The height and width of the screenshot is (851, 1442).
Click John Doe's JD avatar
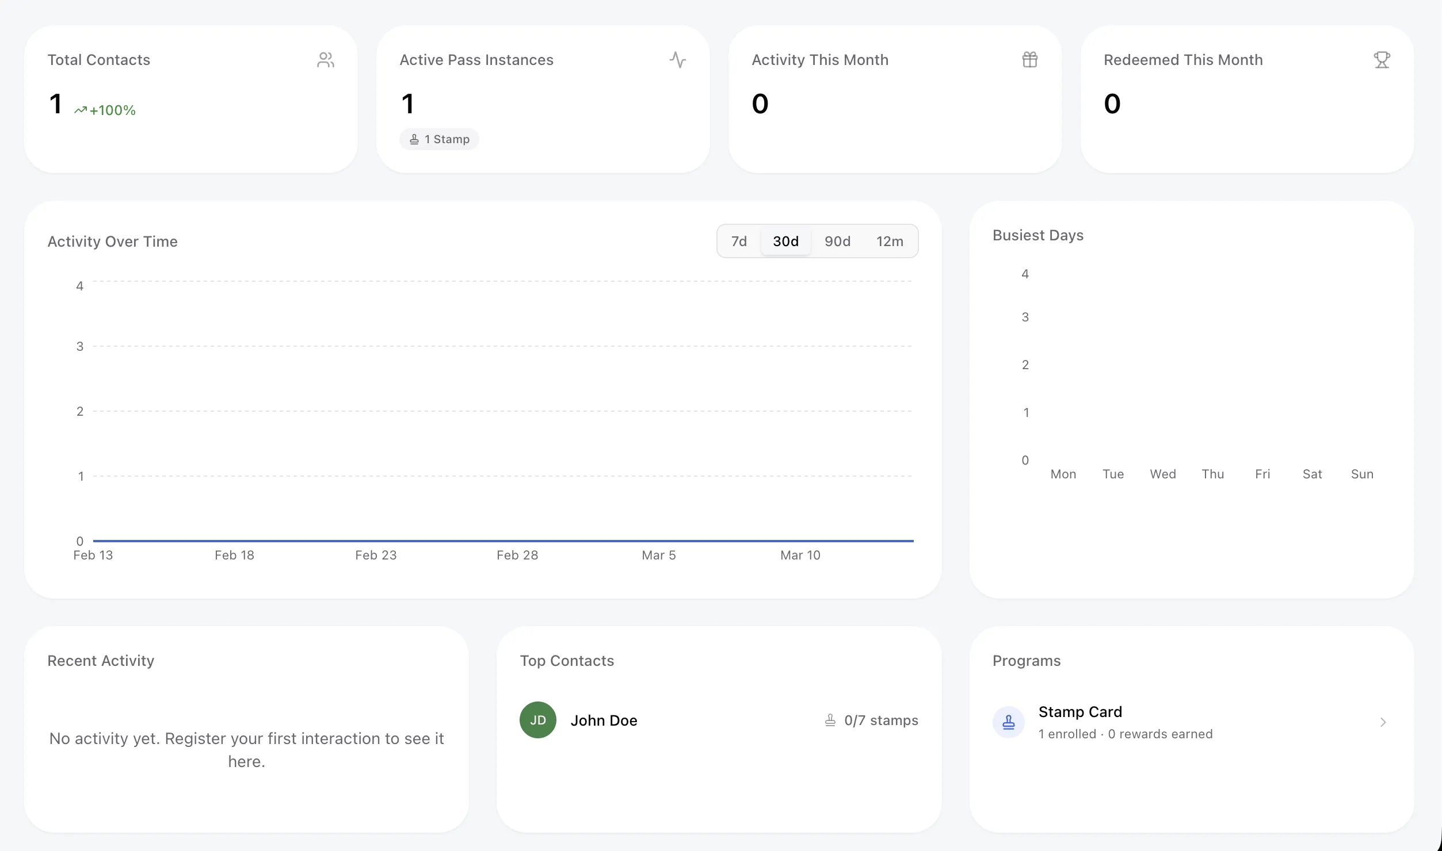(x=537, y=720)
